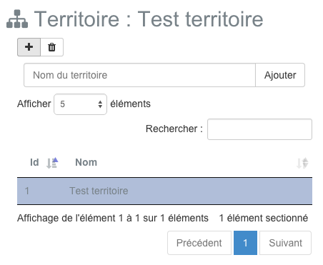Click the Territoire : Test territoire heading
Screen dimensions: 323x265
point(149,19)
